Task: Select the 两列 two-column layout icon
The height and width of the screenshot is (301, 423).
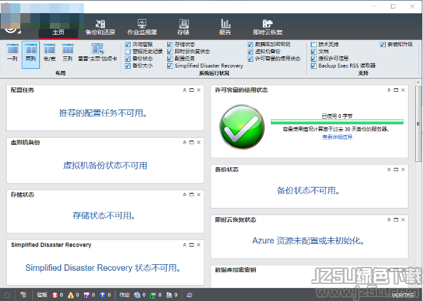Action: point(31,53)
